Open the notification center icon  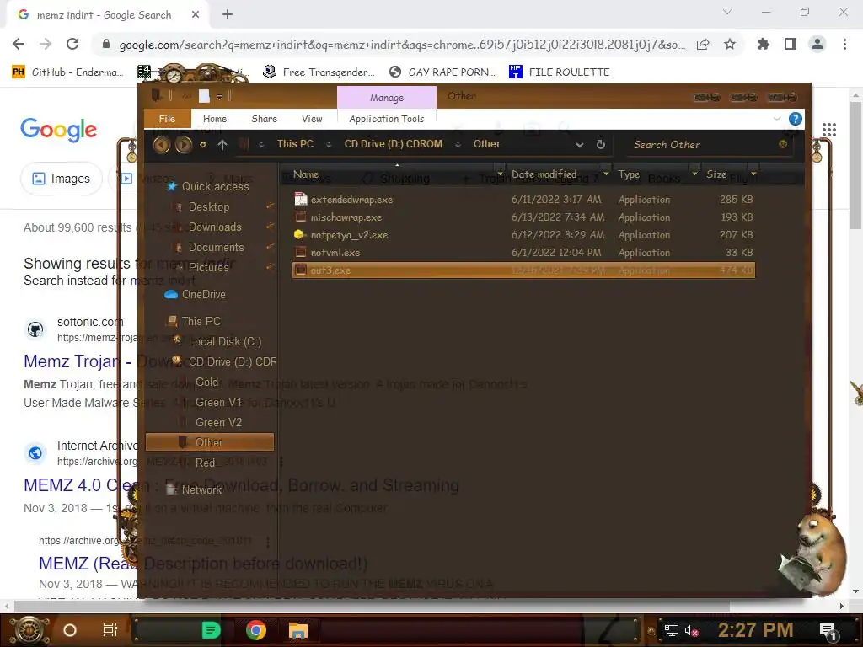[x=828, y=630]
